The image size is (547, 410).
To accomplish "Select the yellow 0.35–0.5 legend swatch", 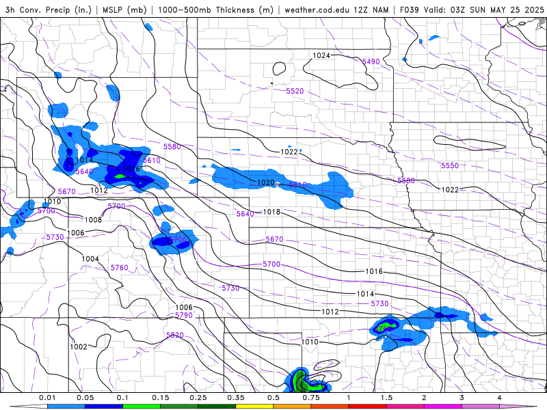I will 254,407.
